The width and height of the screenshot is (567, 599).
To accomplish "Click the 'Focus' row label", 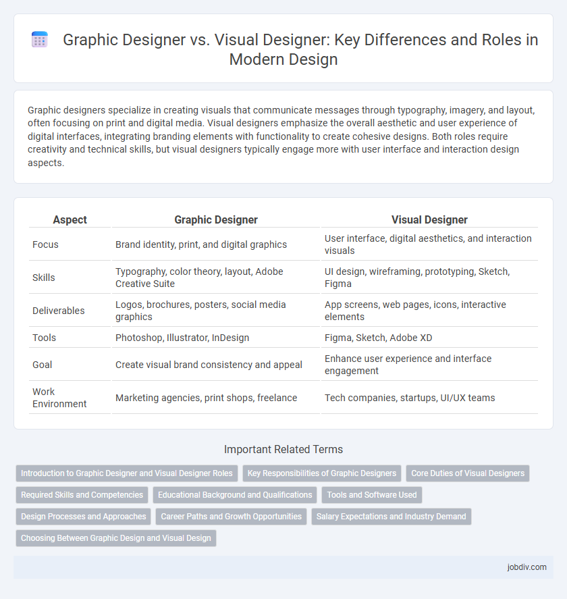I will point(45,244).
